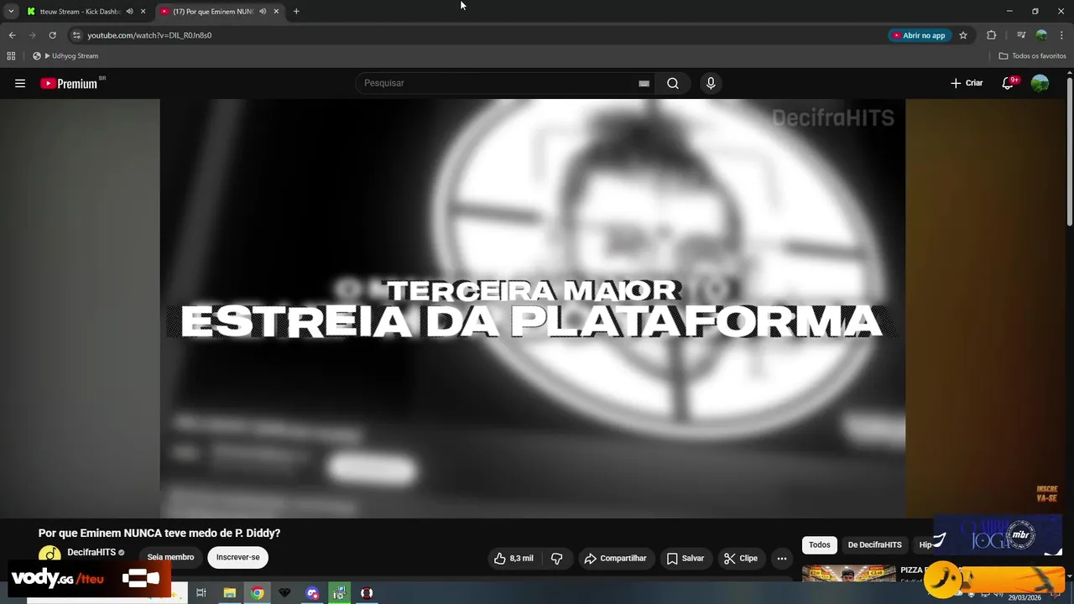Open Chrome apps grid in bookmarks bar
Screen dimensions: 1074x604
(11, 56)
